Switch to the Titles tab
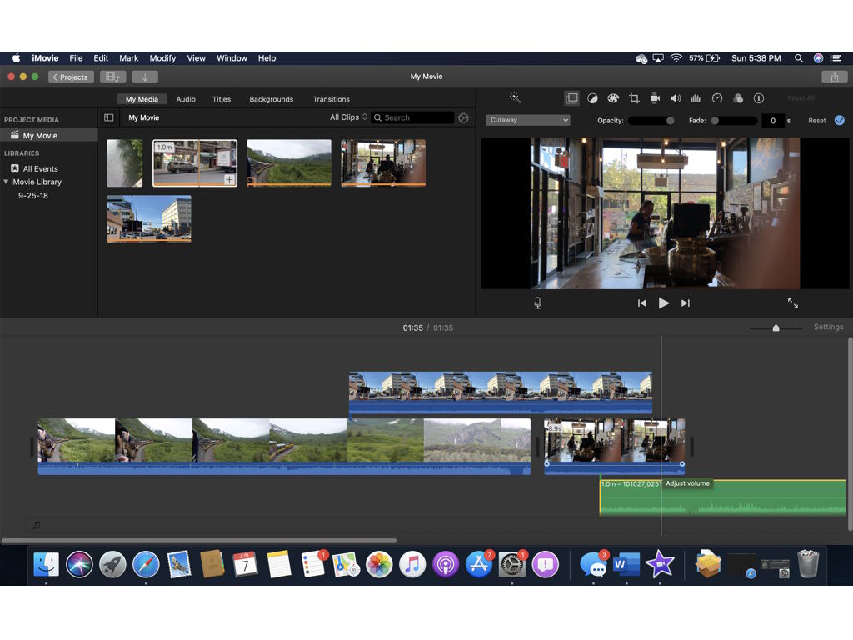This screenshot has width=853, height=640. coord(222,99)
